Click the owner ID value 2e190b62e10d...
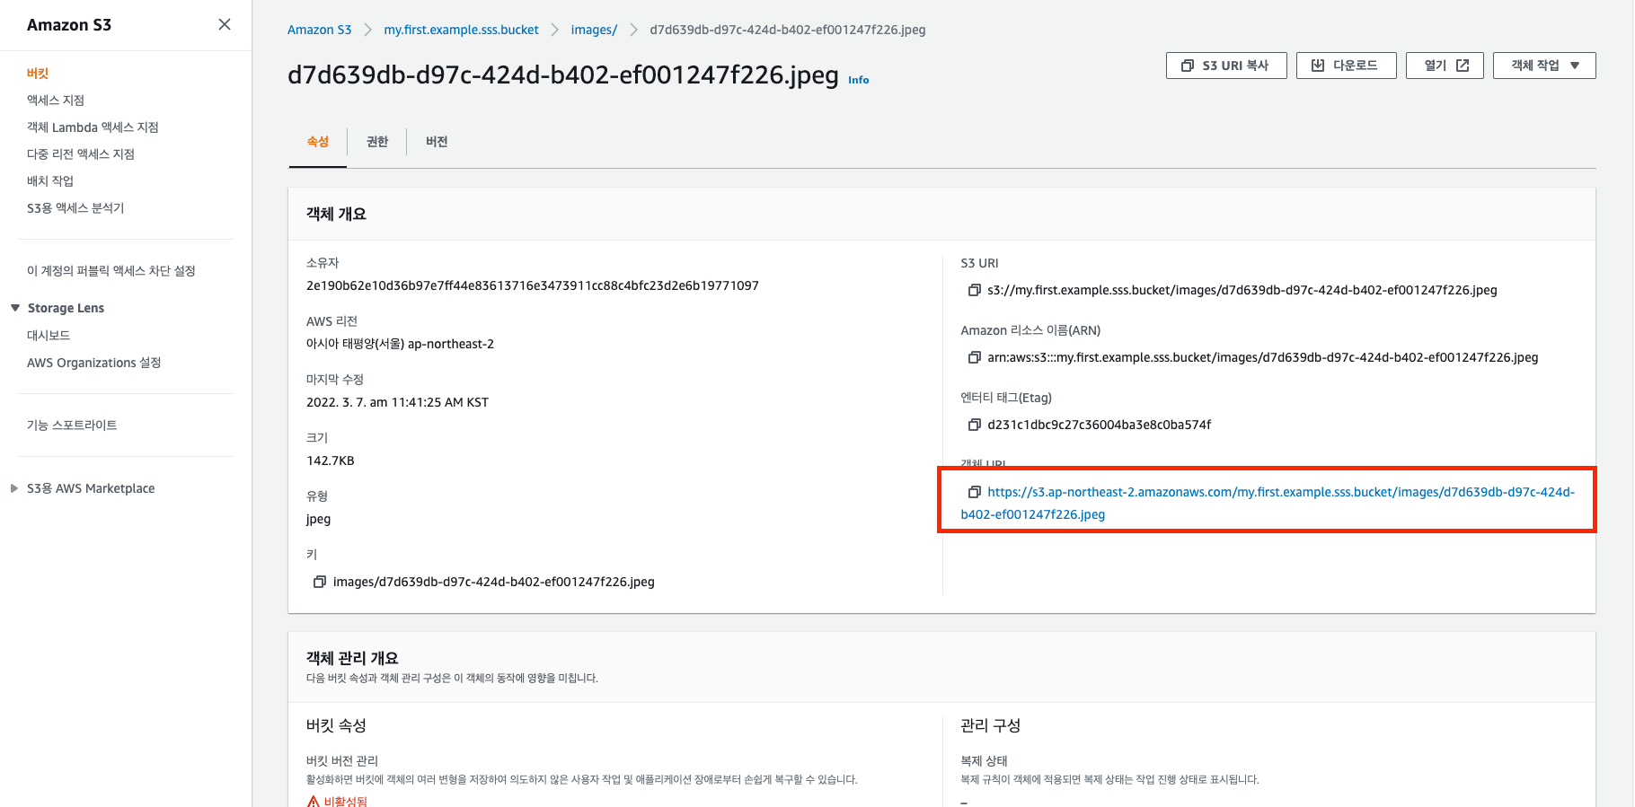The height and width of the screenshot is (807, 1635). [533, 285]
